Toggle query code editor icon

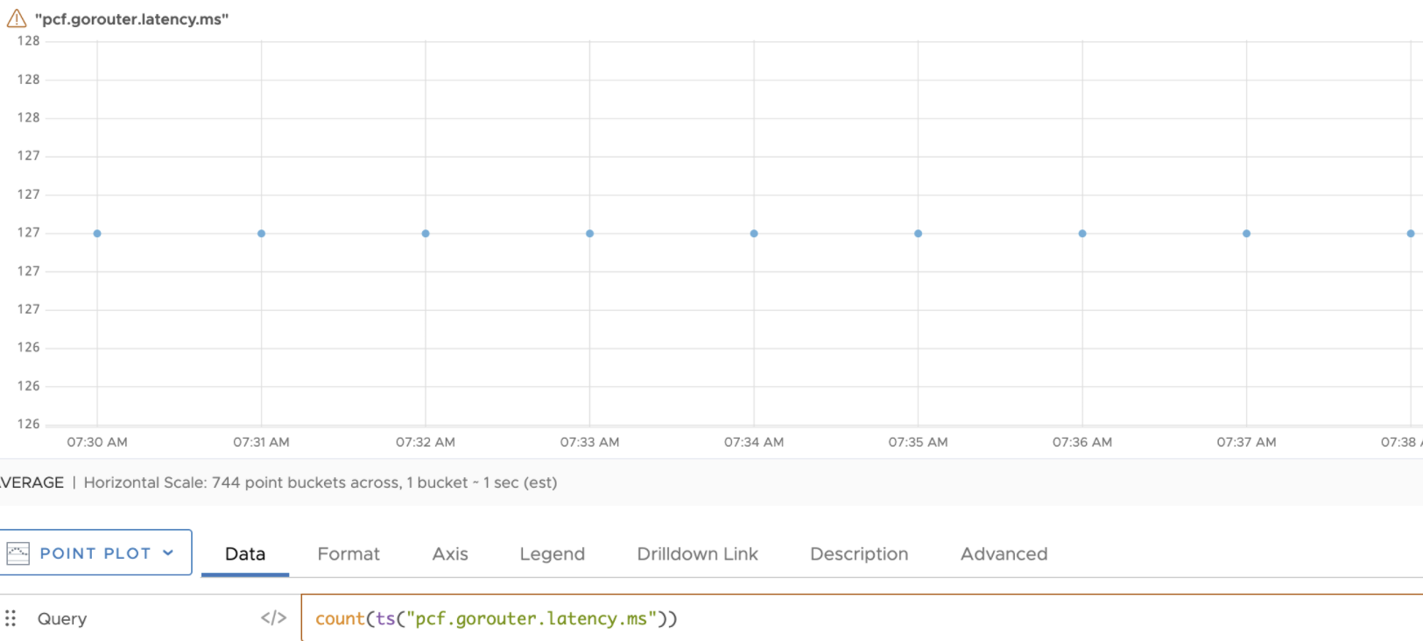pos(273,618)
